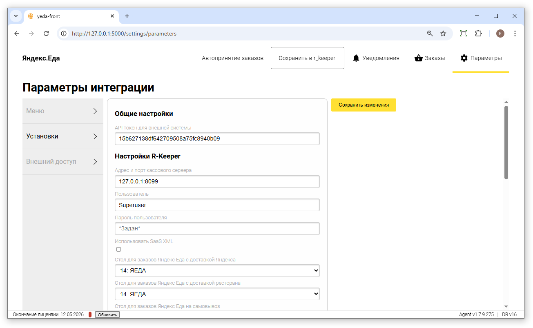Click the screen capture icon beside extensions
Image resolution: width=533 pixels, height=328 pixels.
pyautogui.click(x=464, y=33)
